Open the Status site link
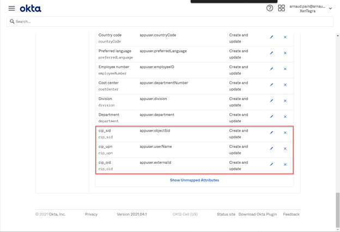 [x=226, y=215]
